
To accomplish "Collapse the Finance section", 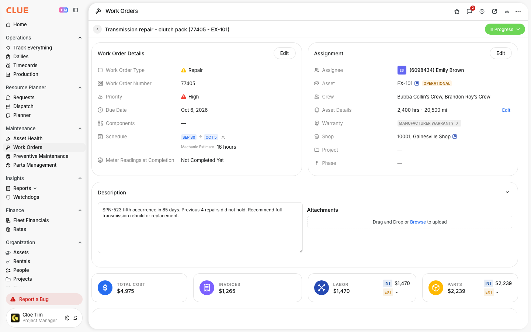I will (80, 210).
